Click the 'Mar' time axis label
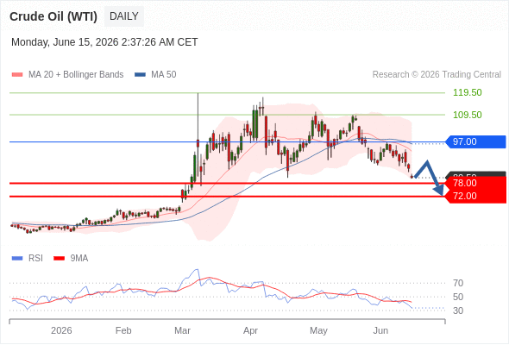Screen dimensions: 509x345 coord(182,330)
